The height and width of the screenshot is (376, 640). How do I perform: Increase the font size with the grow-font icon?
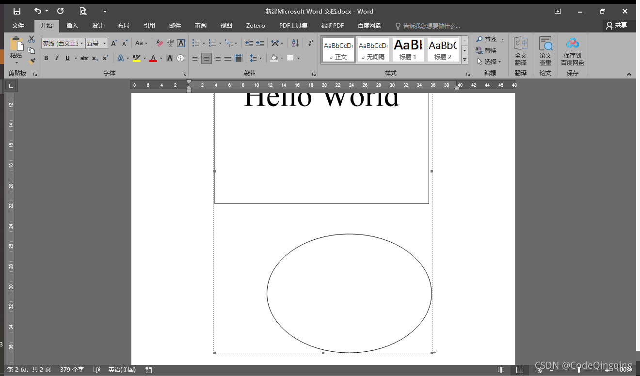114,44
